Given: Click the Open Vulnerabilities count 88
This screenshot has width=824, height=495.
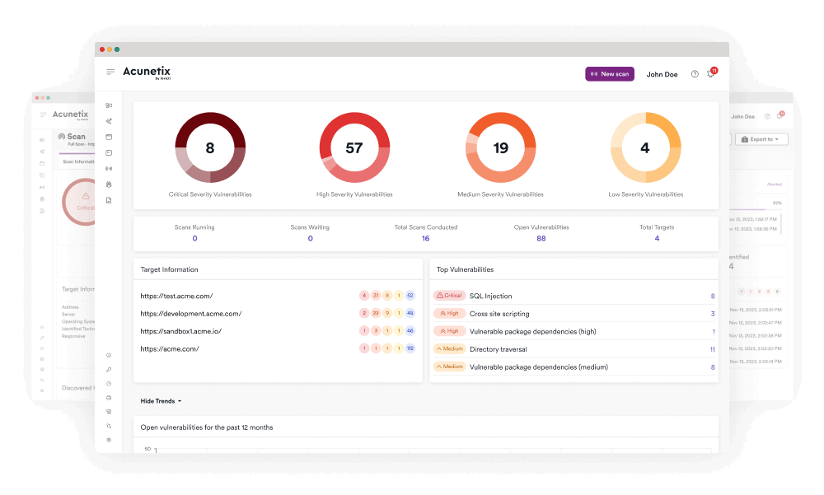Looking at the screenshot, I should tap(541, 239).
